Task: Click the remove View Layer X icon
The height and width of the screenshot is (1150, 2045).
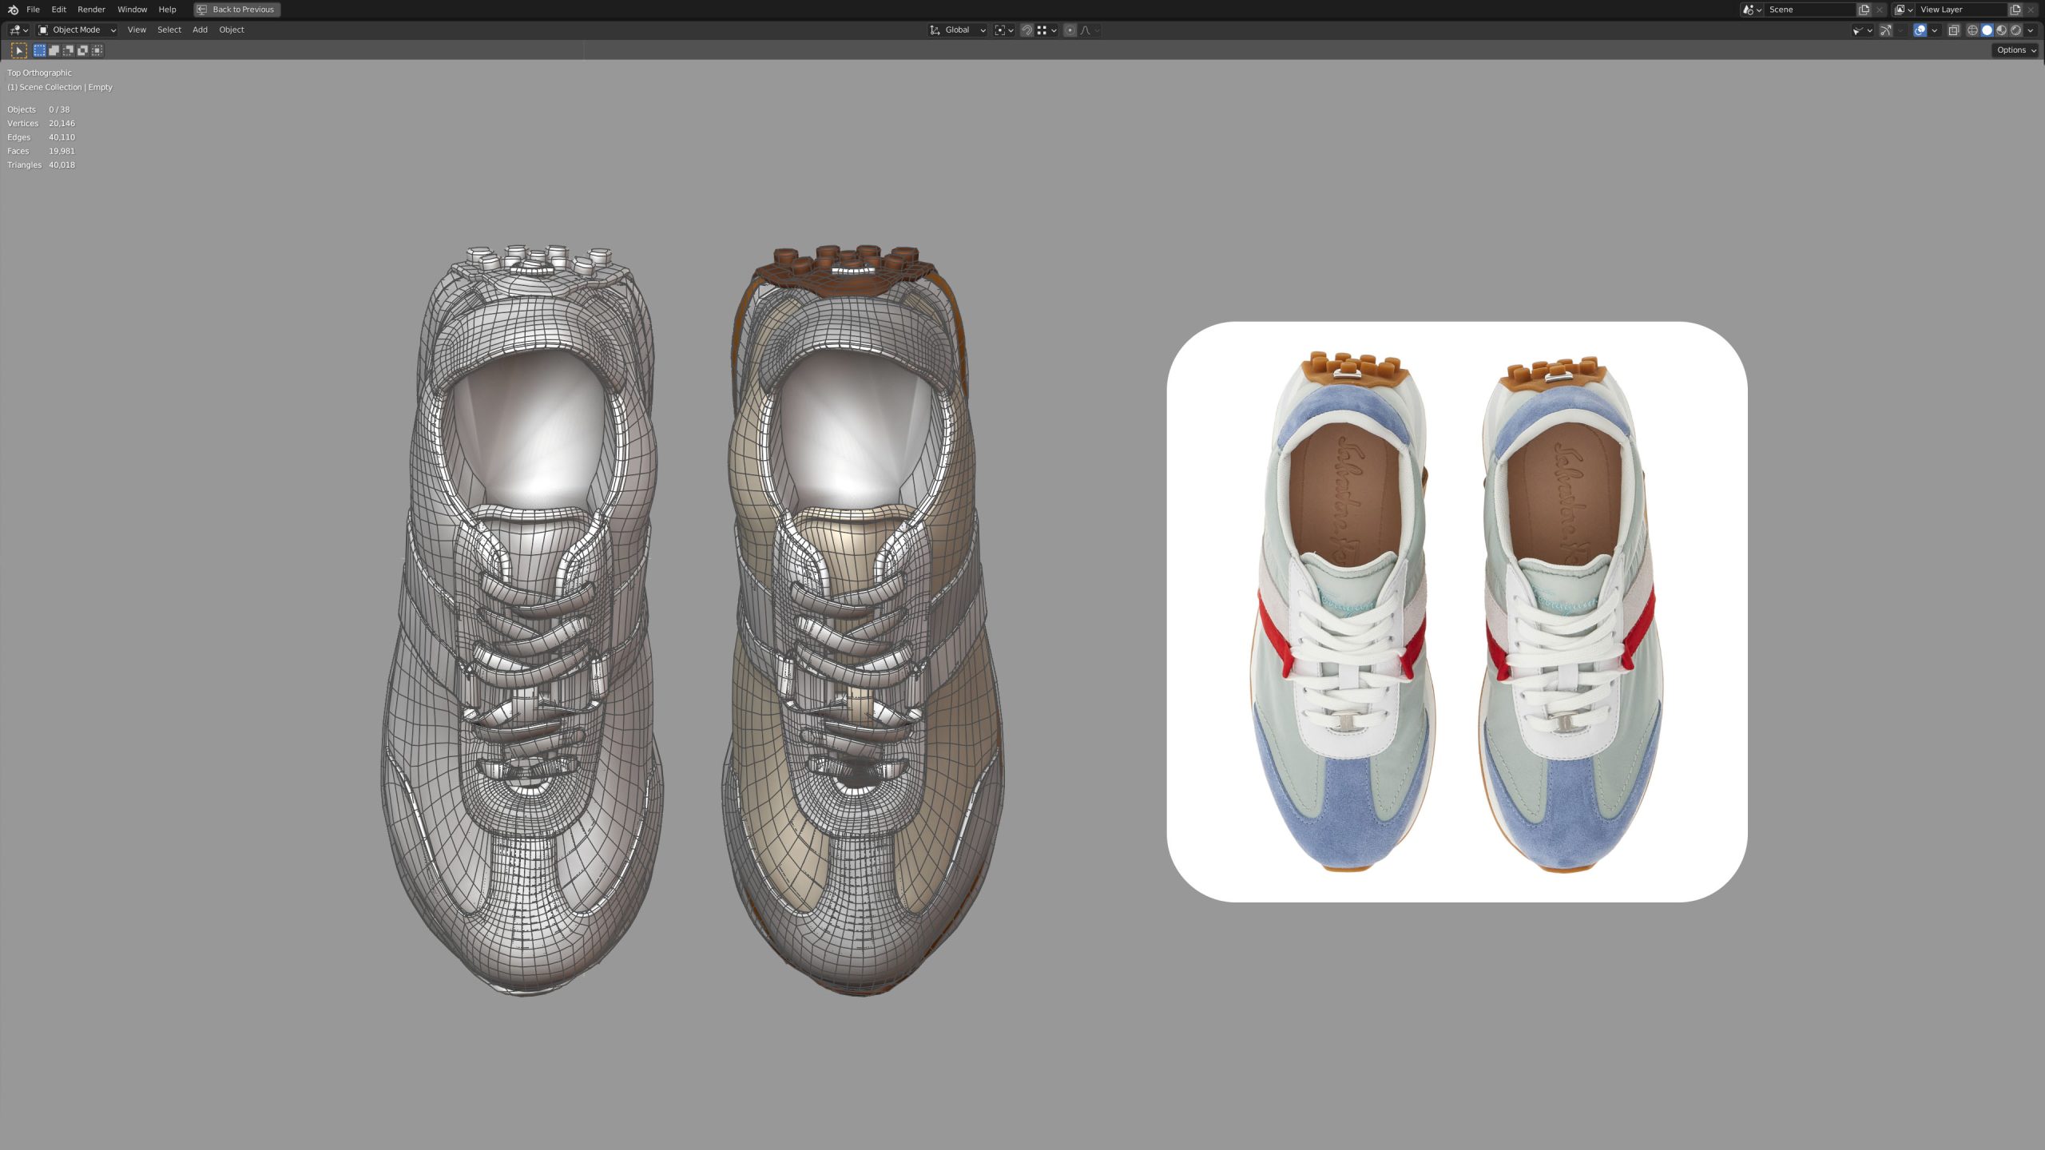Action: (x=2031, y=10)
